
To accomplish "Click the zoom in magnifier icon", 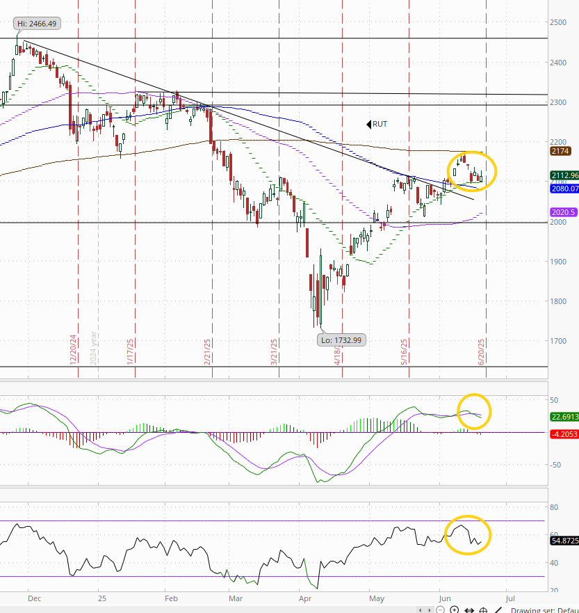I will coord(454,610).
